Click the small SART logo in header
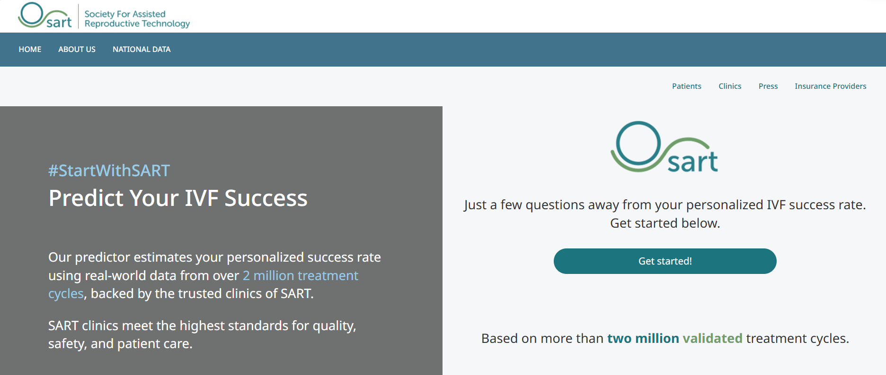Image resolution: width=886 pixels, height=375 pixels. (x=45, y=16)
